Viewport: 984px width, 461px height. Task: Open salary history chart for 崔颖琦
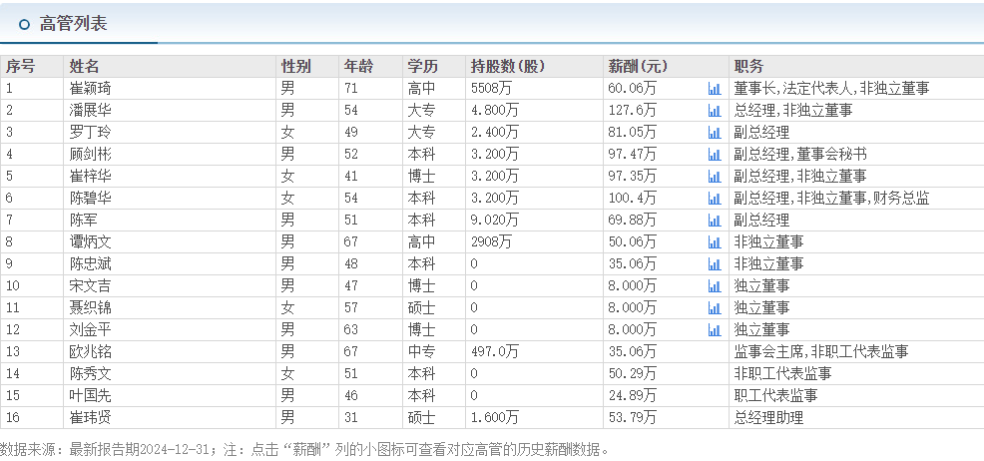pos(714,89)
